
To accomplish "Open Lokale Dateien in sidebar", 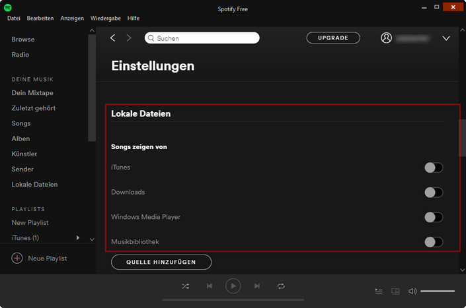I will tap(34, 185).
